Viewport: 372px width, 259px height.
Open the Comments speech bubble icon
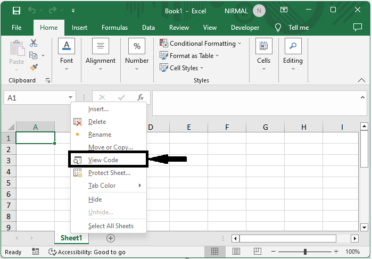(x=357, y=27)
